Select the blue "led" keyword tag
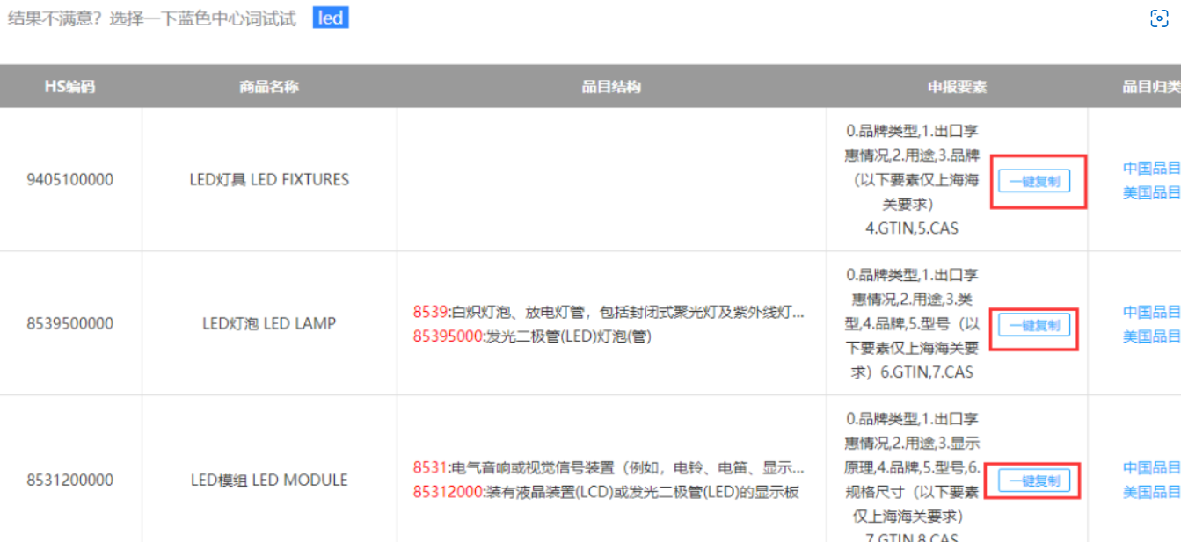This screenshot has width=1181, height=542. (331, 18)
